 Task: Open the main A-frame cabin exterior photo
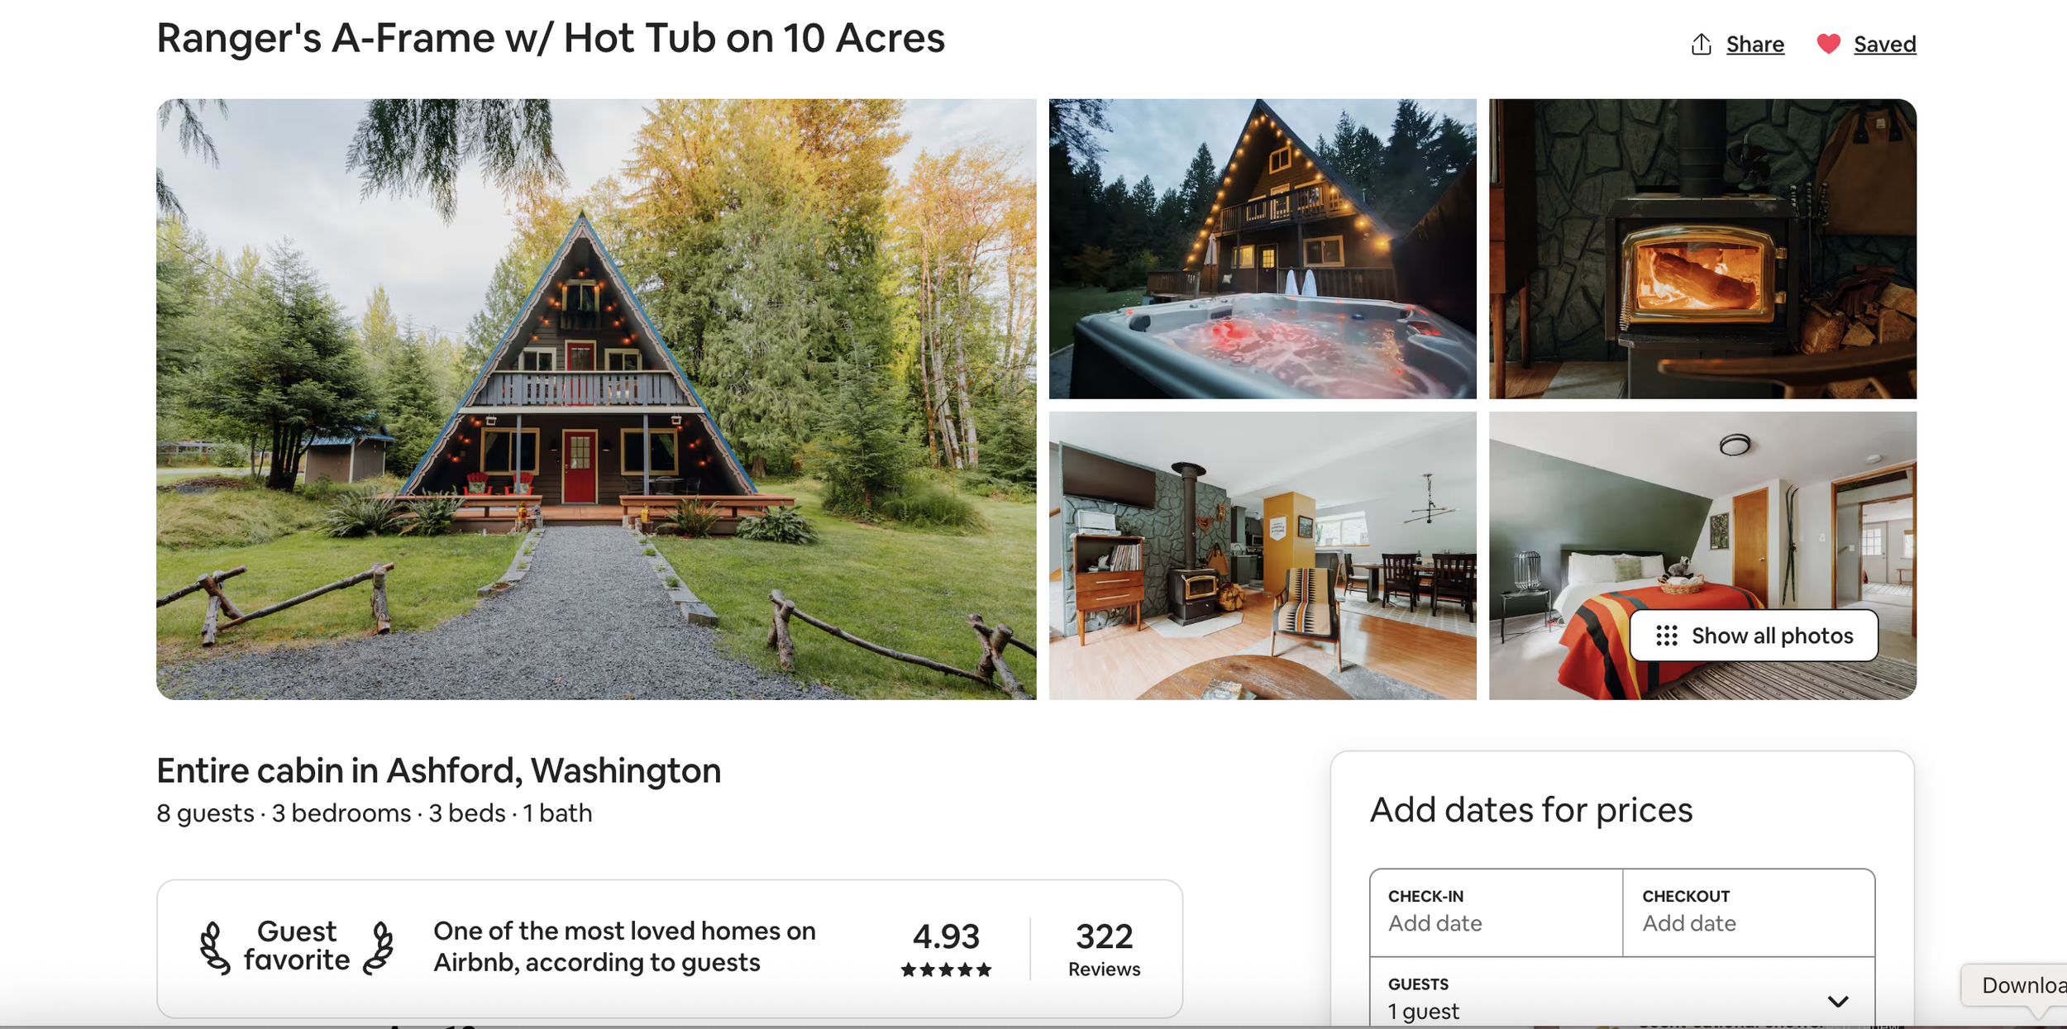596,399
